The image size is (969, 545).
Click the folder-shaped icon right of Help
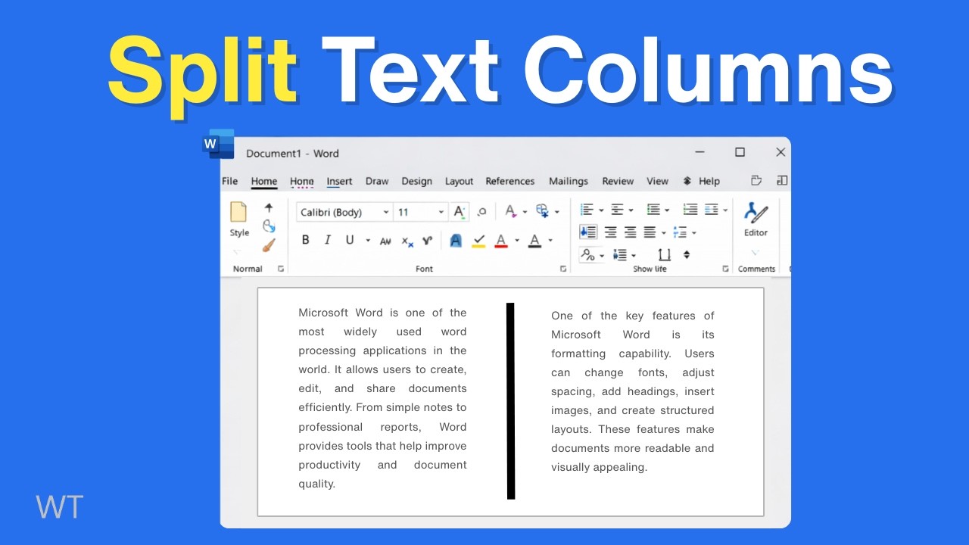pos(756,181)
